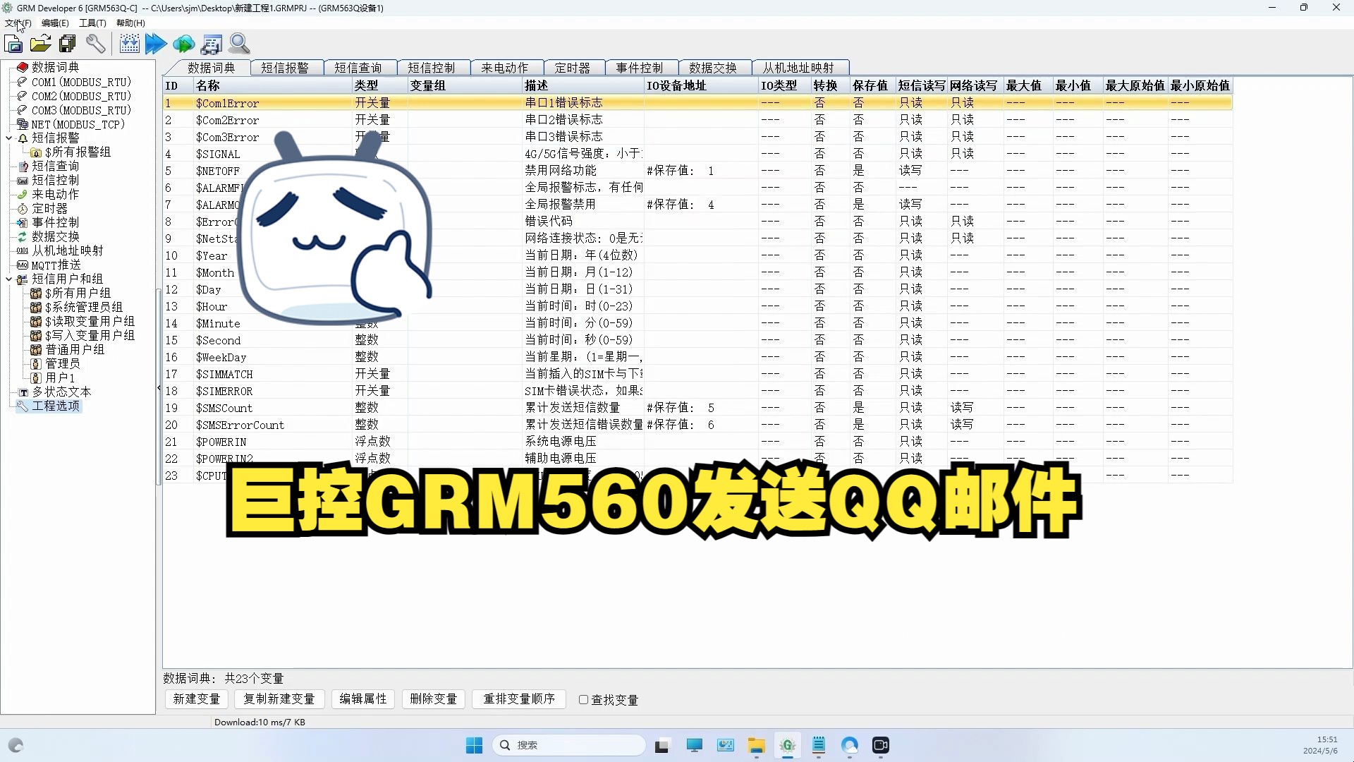Click the magnifier search toolbar icon
This screenshot has width=1354, height=762.
(239, 44)
